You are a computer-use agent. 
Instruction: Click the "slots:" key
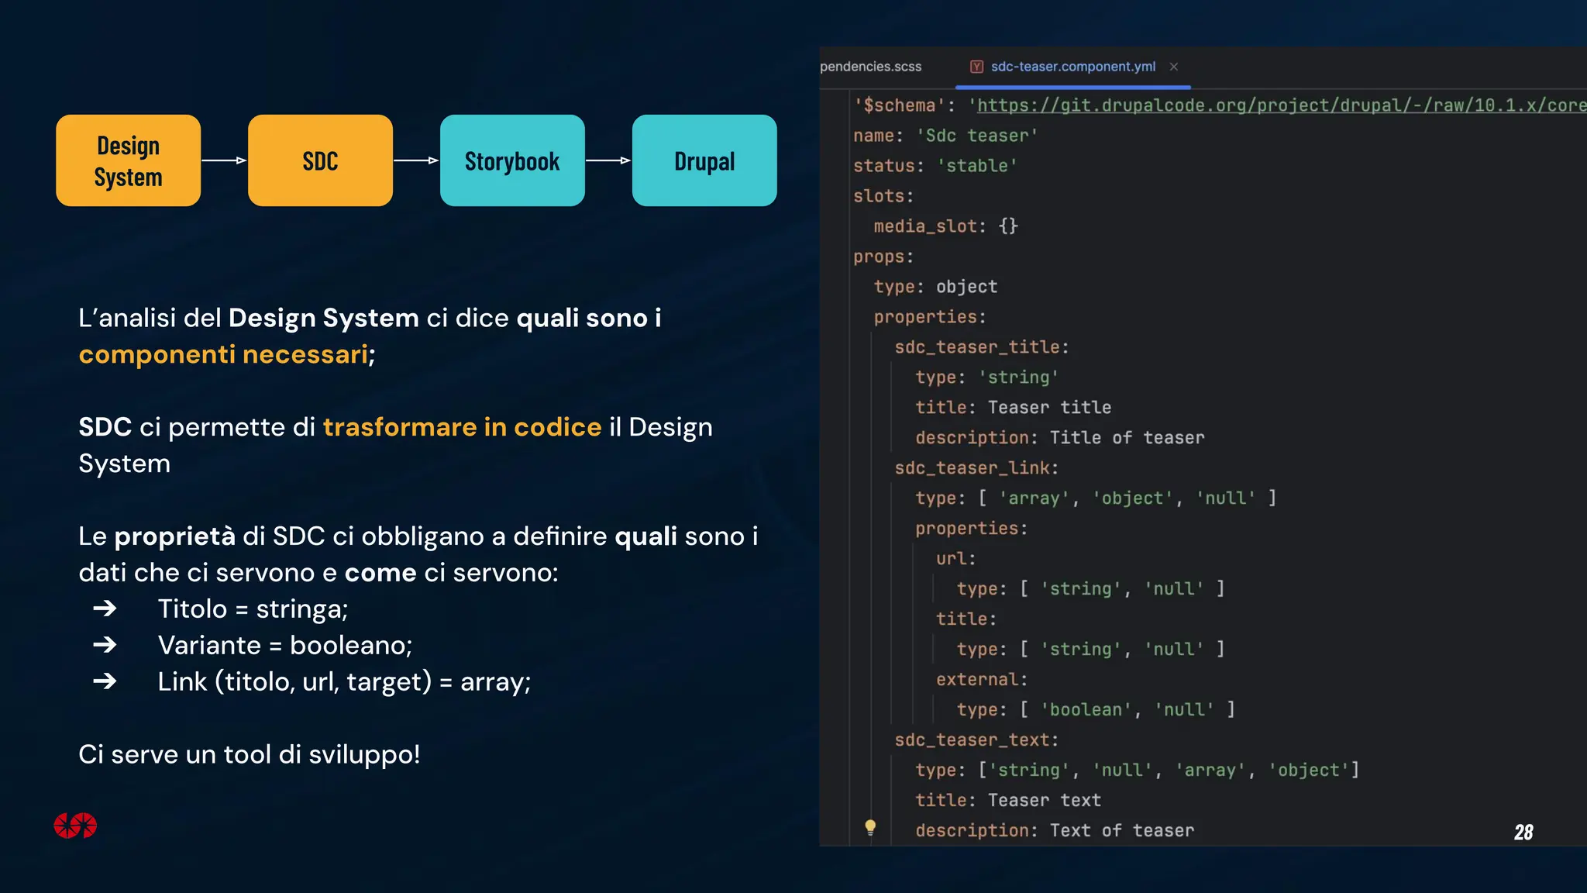(x=883, y=196)
